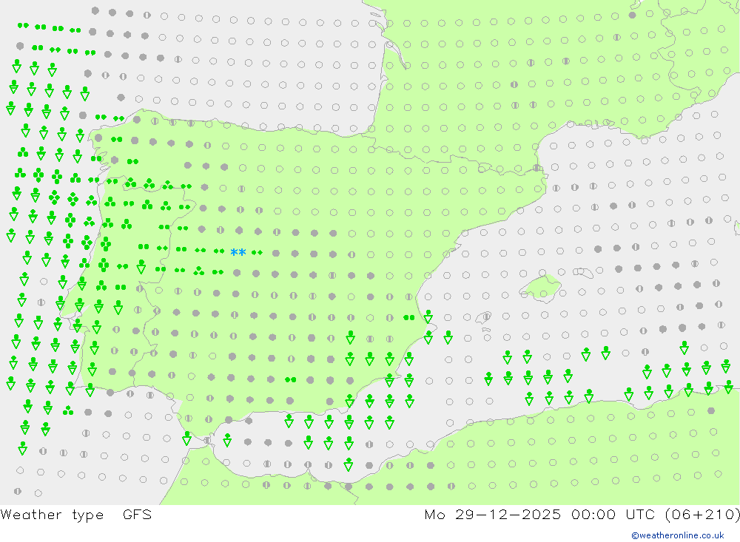740x542 pixels.
Task: Click the 'Mo 29-12-2025 00:00 UTC (06+210)' timestamp
Action: click(582, 514)
